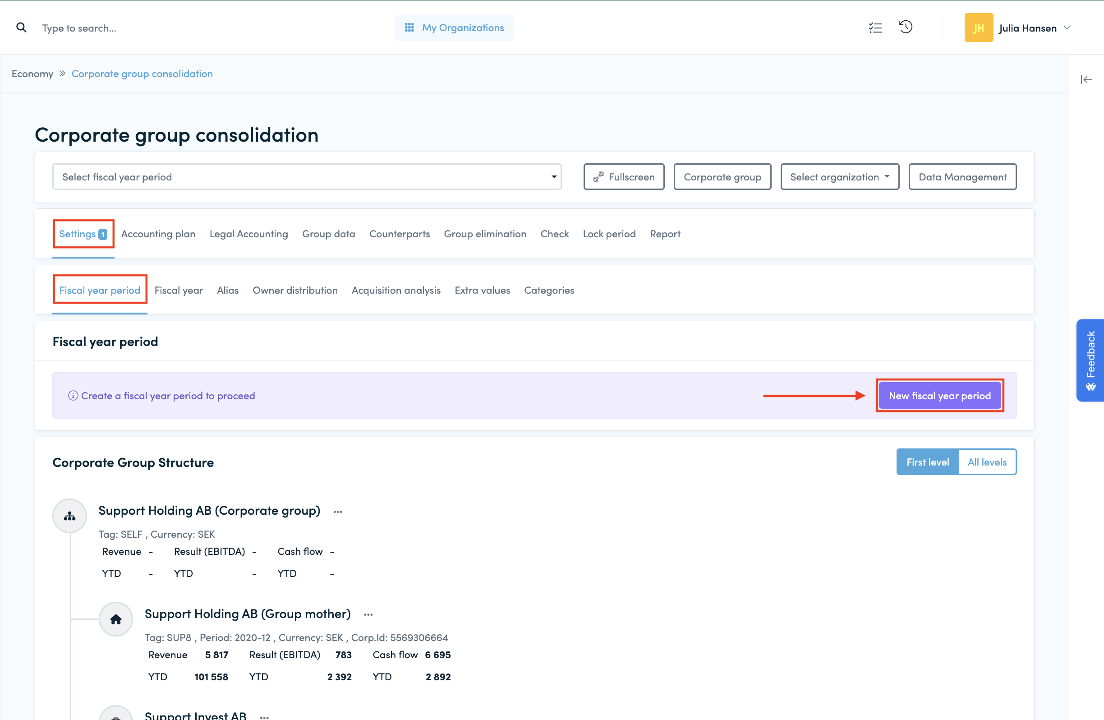Click the search magnifier icon

tap(21, 28)
